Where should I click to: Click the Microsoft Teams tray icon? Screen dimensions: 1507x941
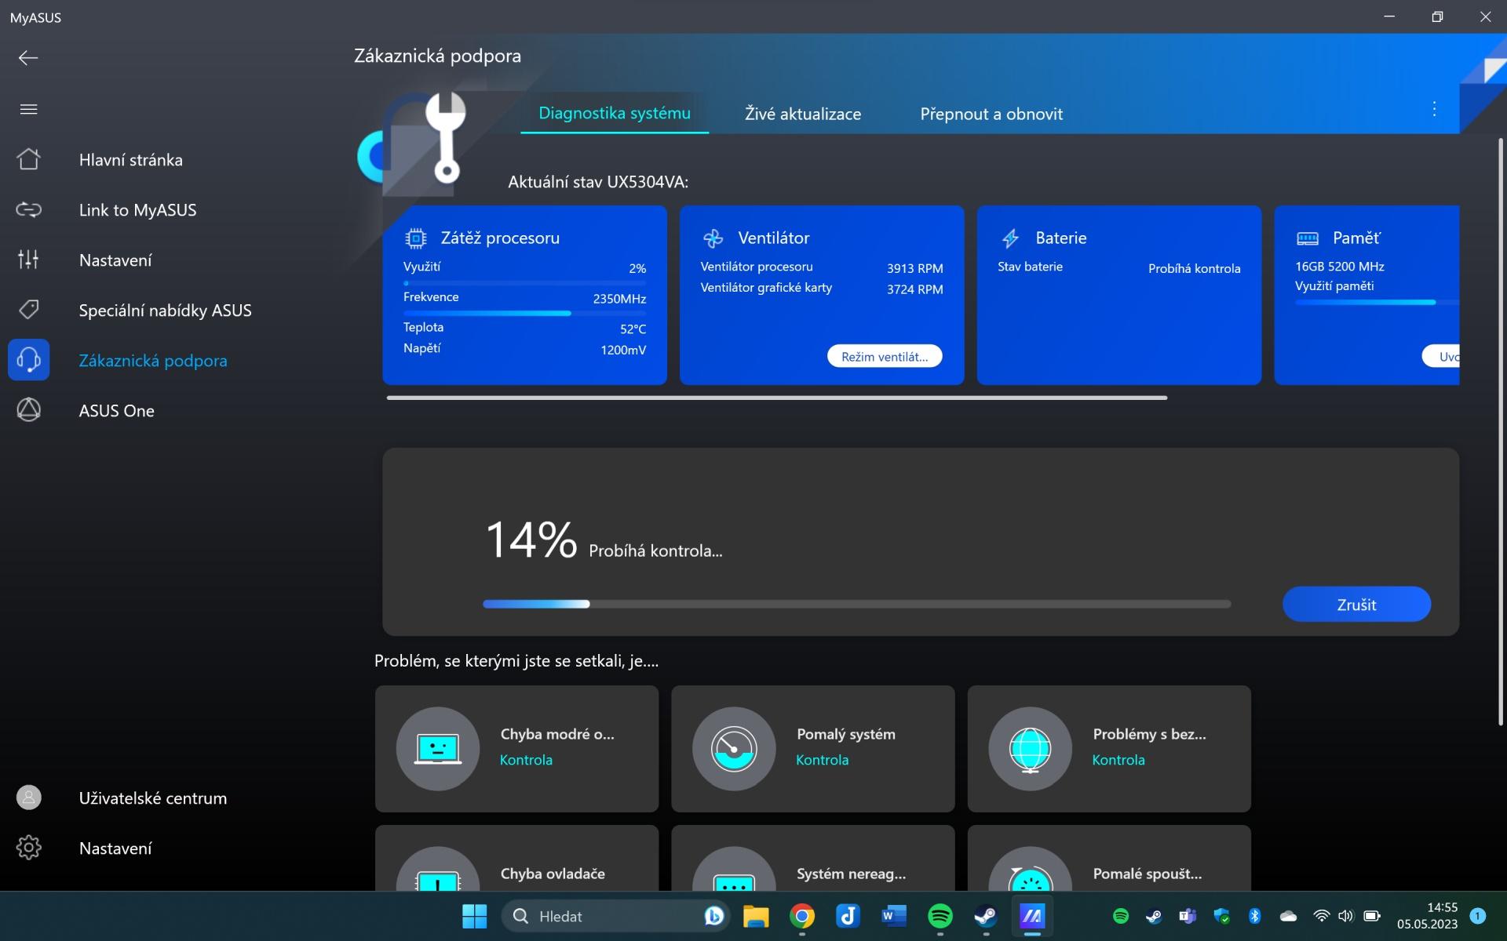[x=1188, y=916]
